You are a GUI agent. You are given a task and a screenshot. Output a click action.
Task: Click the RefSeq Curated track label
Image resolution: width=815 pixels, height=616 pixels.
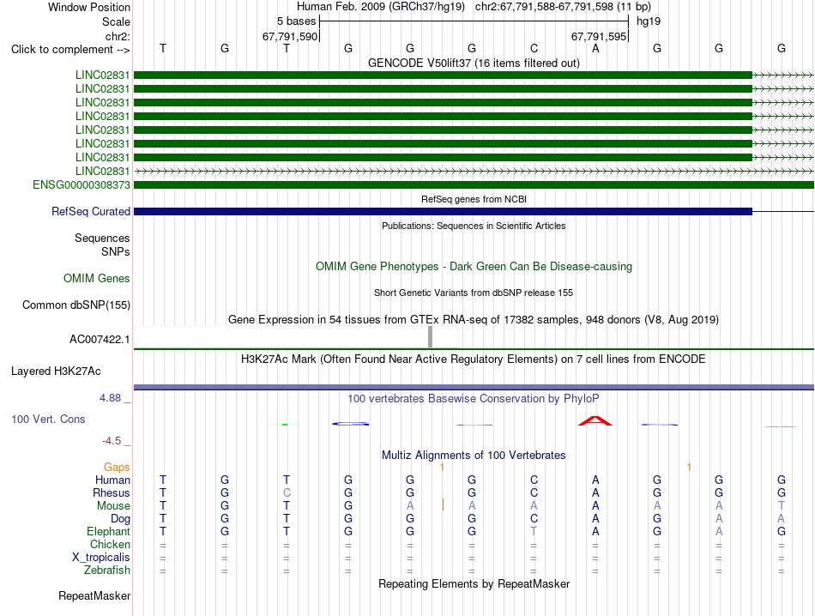[x=91, y=212]
